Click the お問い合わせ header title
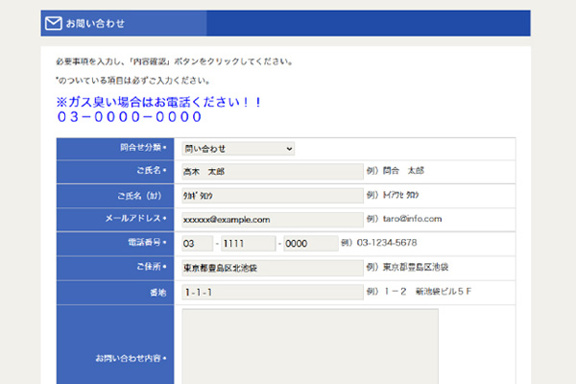Screen dimensions: 576x384 point(95,23)
